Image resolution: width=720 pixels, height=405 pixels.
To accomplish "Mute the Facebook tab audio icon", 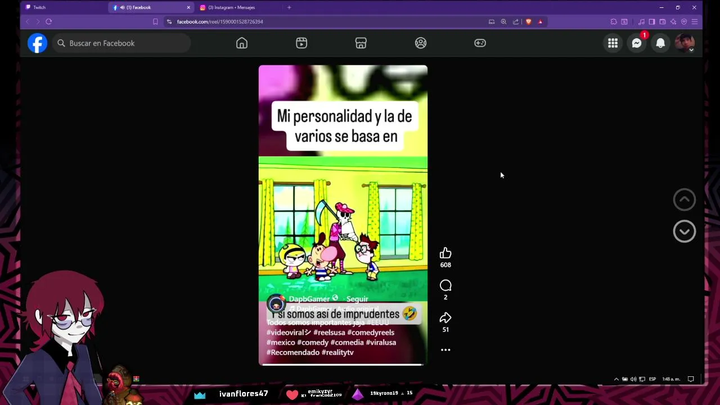I will [x=122, y=7].
